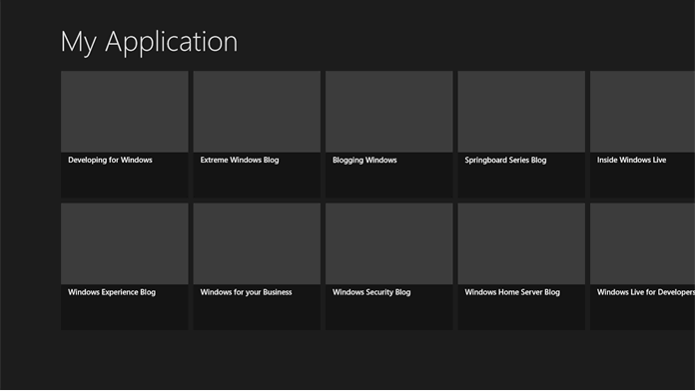Screen dimensions: 696x391
Task: Open the Windows Home Server Blog tile image
Action: click(521, 243)
